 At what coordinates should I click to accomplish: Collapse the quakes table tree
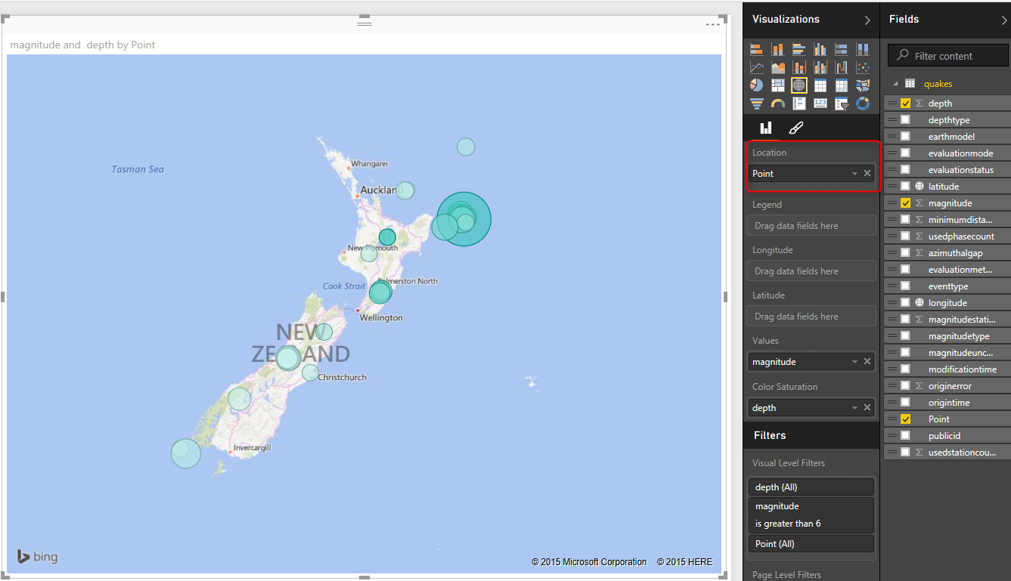click(895, 84)
